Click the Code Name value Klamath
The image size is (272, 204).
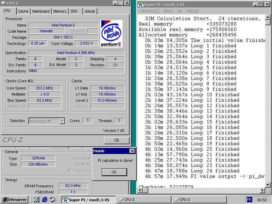[47, 31]
